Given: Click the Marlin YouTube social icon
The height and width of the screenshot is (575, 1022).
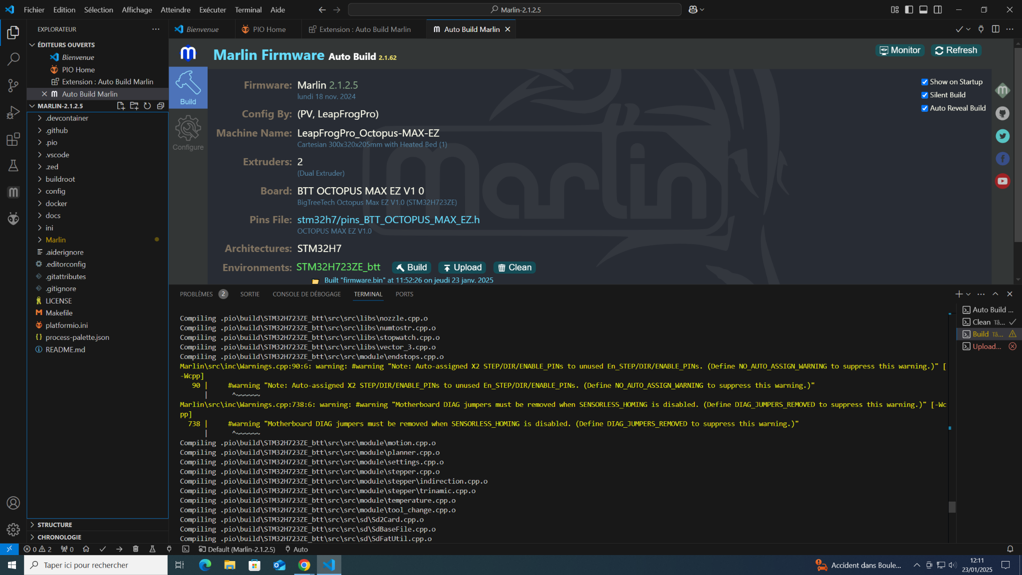Looking at the screenshot, I should (1002, 181).
